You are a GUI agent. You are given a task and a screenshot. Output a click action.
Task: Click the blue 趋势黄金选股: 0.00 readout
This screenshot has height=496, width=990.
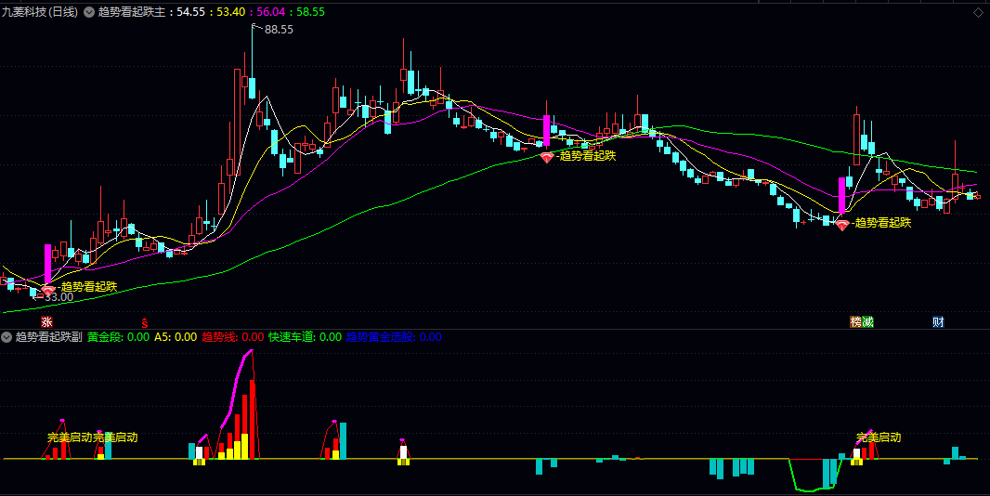(394, 337)
